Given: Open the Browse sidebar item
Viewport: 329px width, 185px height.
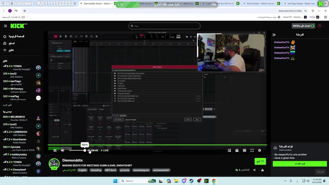Looking at the screenshot, I should pos(9,43).
